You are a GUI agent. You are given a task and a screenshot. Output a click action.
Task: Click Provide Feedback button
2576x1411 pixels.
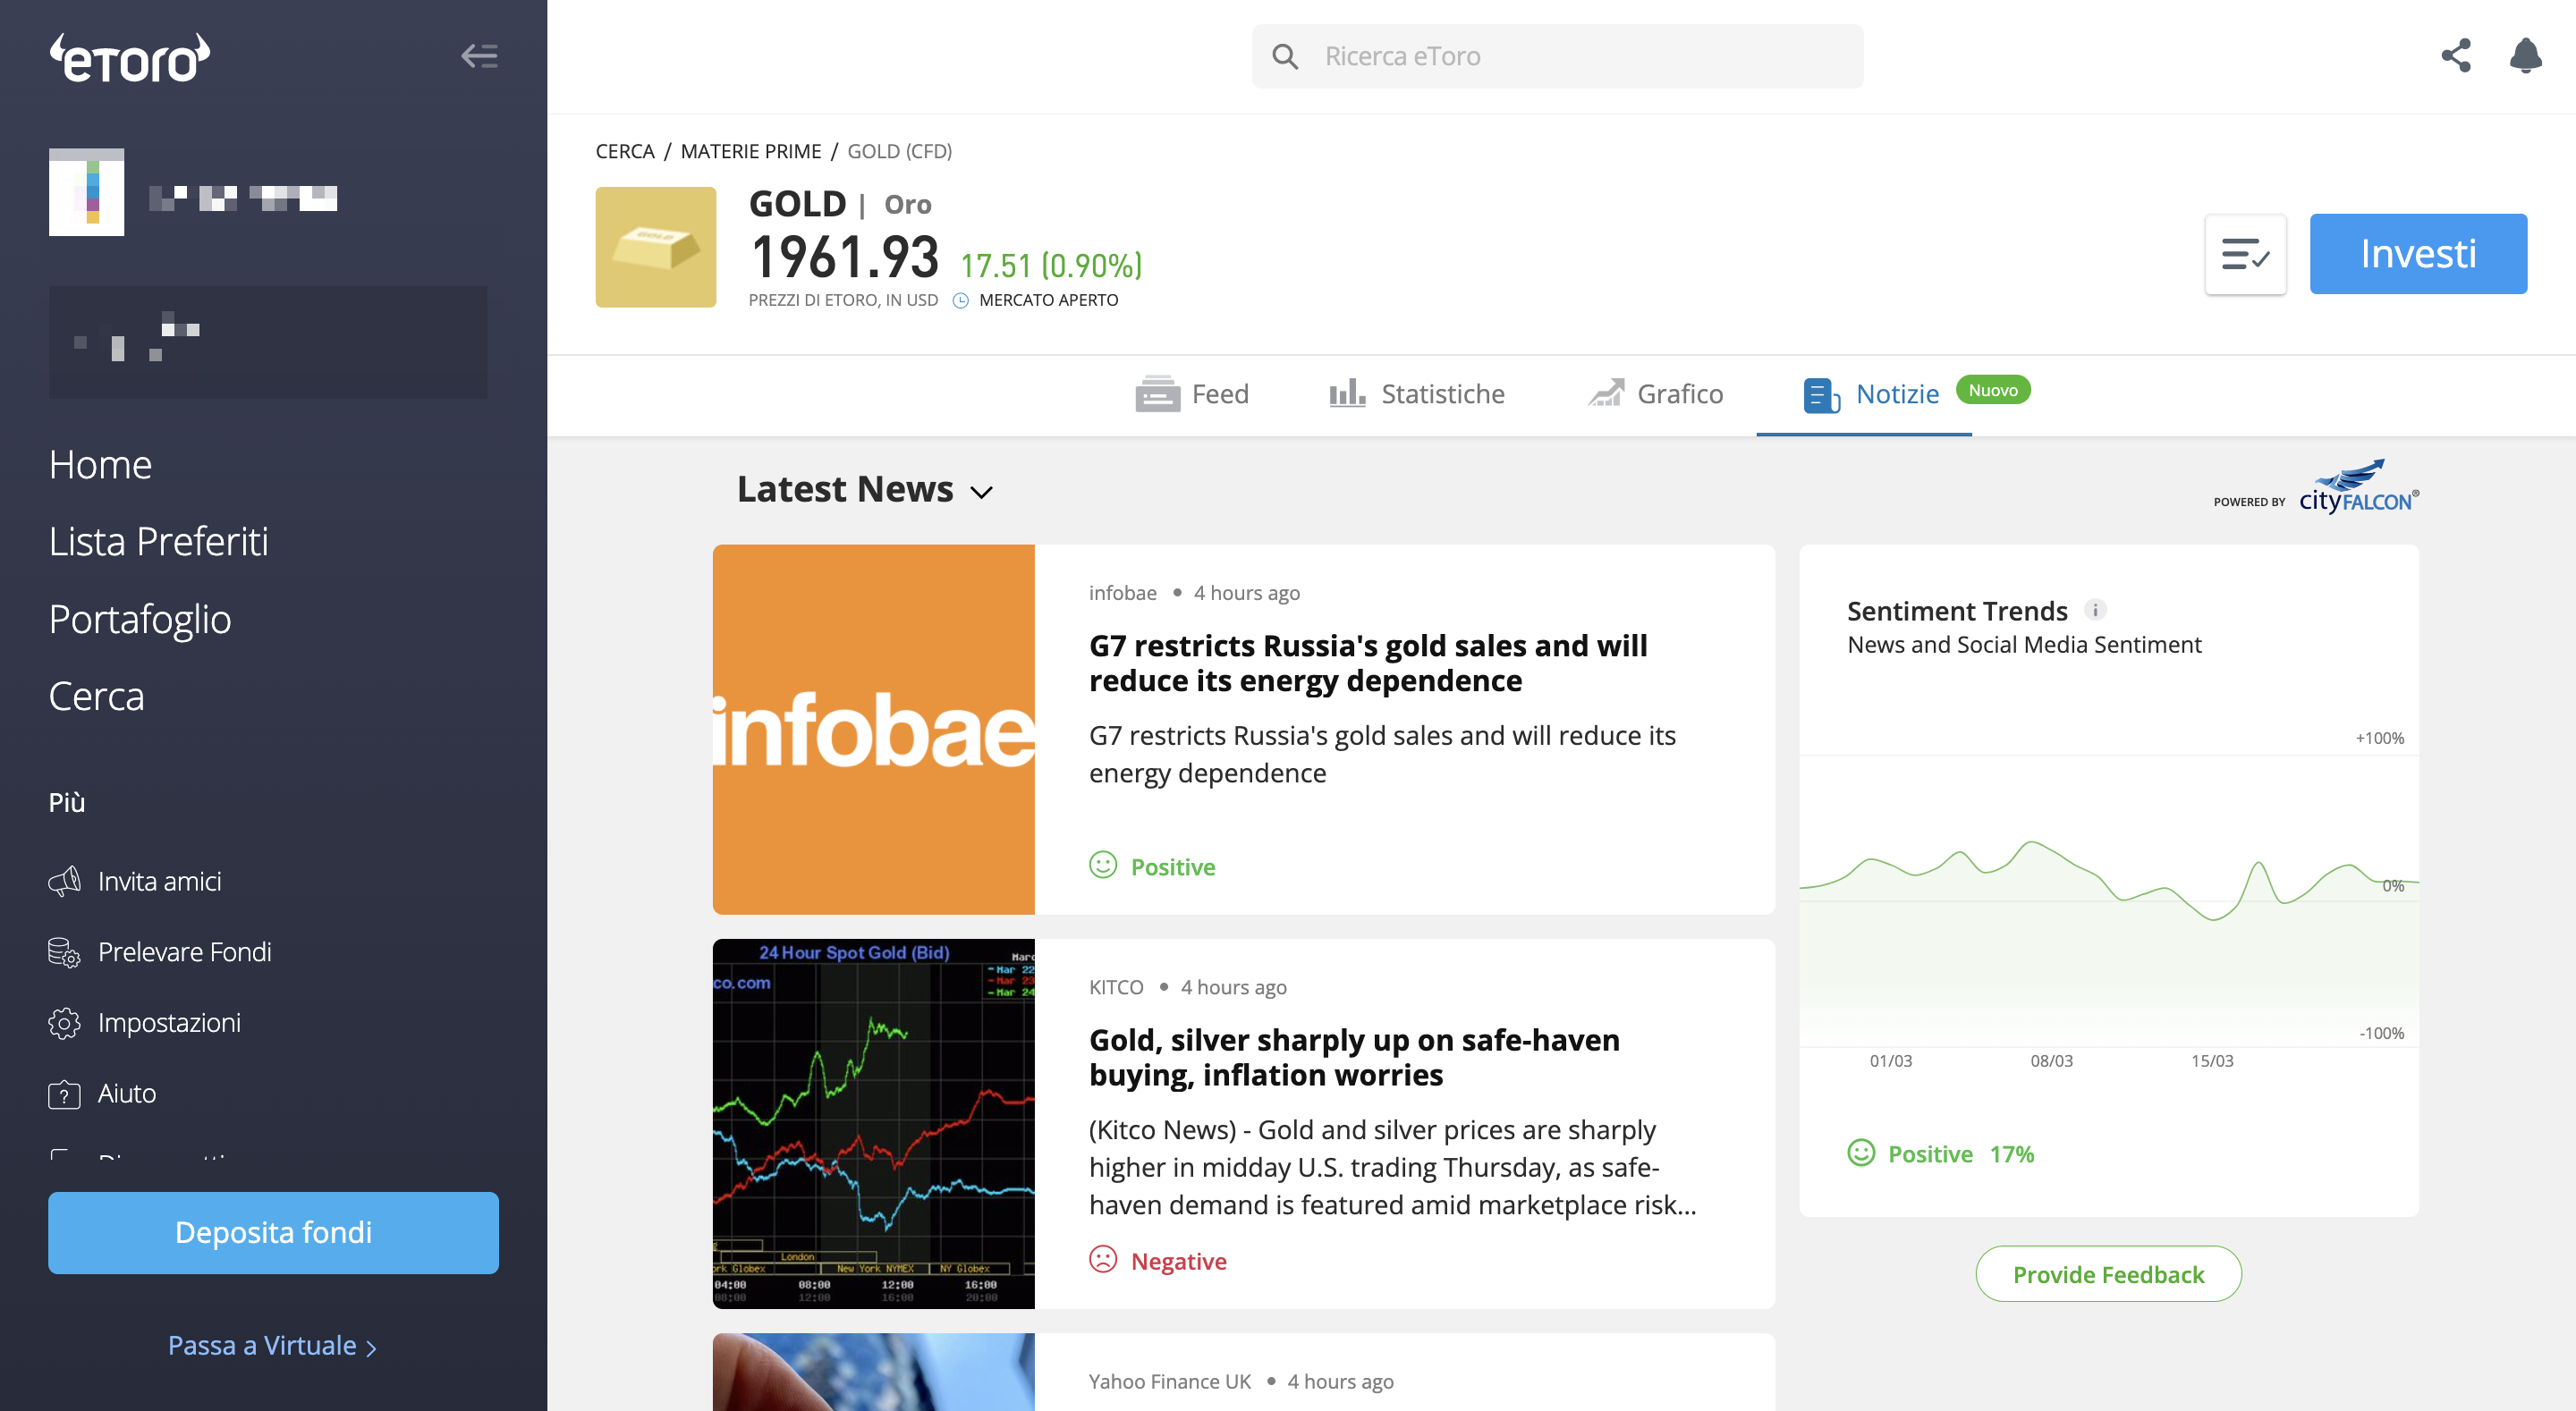2108,1274
